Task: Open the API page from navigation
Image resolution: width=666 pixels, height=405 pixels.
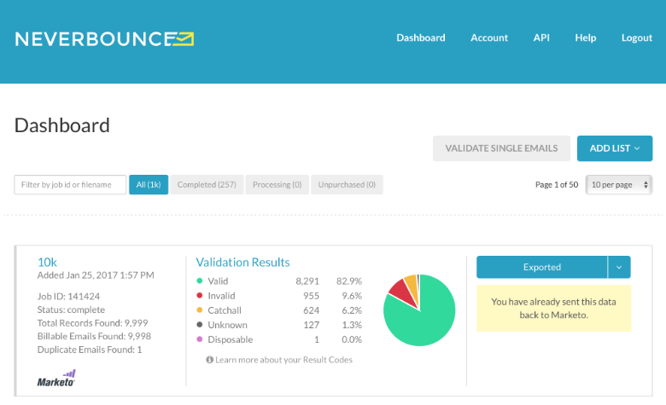Action: pyautogui.click(x=541, y=38)
